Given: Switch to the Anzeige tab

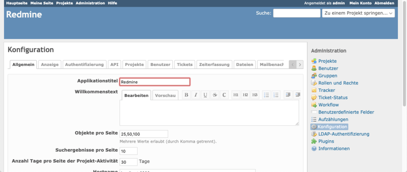Looking at the screenshot, I should (x=50, y=65).
